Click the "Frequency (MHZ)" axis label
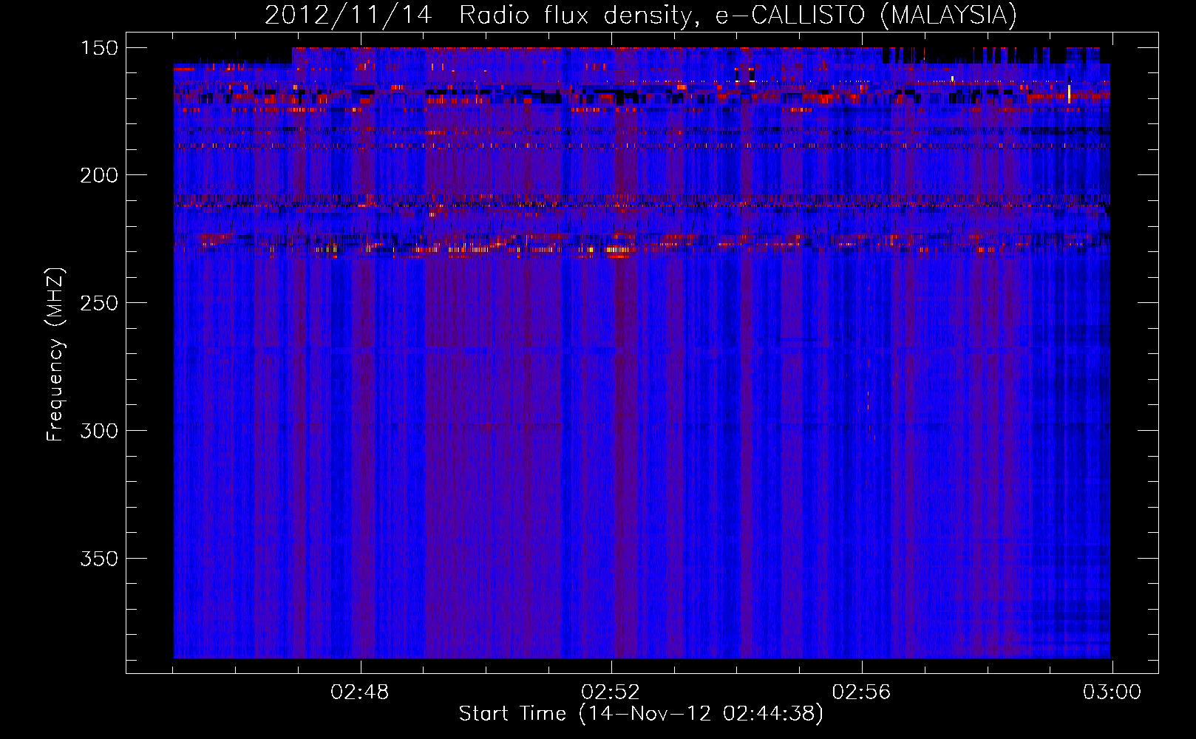Image resolution: width=1196 pixels, height=739 pixels. pyautogui.click(x=55, y=355)
